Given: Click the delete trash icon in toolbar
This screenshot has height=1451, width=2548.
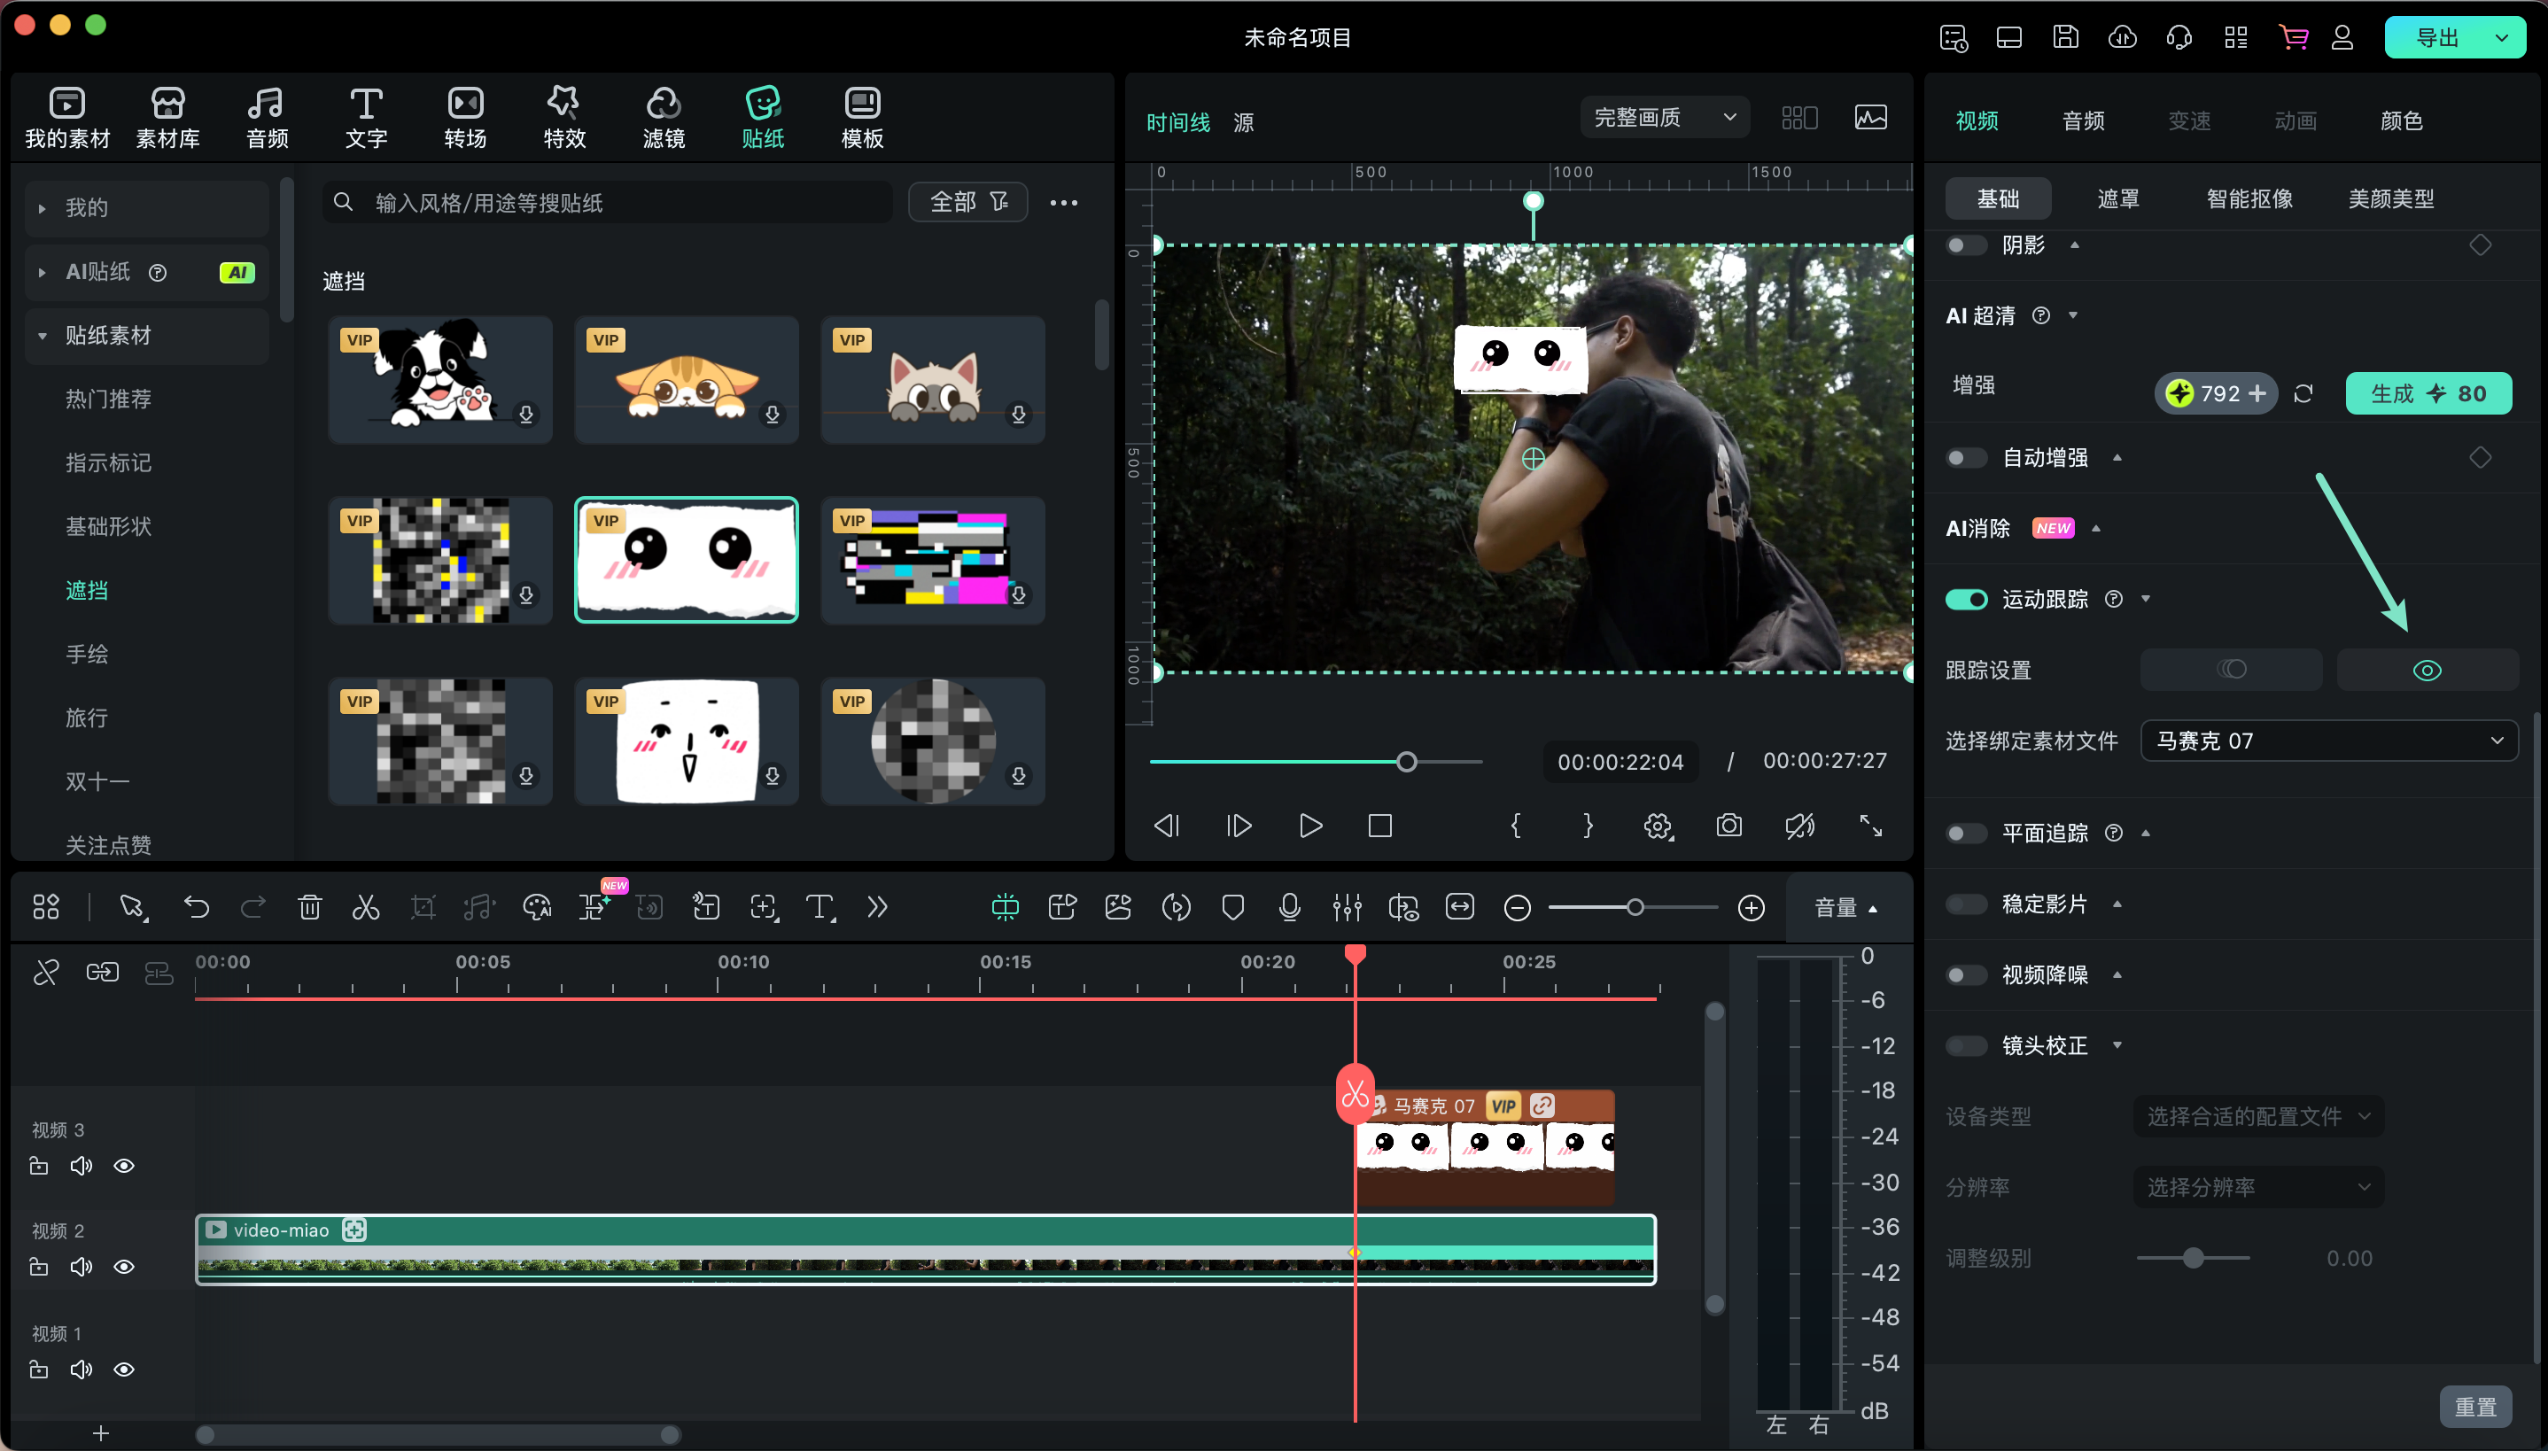Looking at the screenshot, I should pos(310,907).
